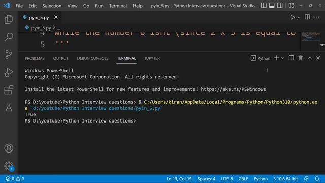The height and width of the screenshot is (183, 325).
Task: Toggle the primary side bar layout icon
Action: [x=264, y=6]
